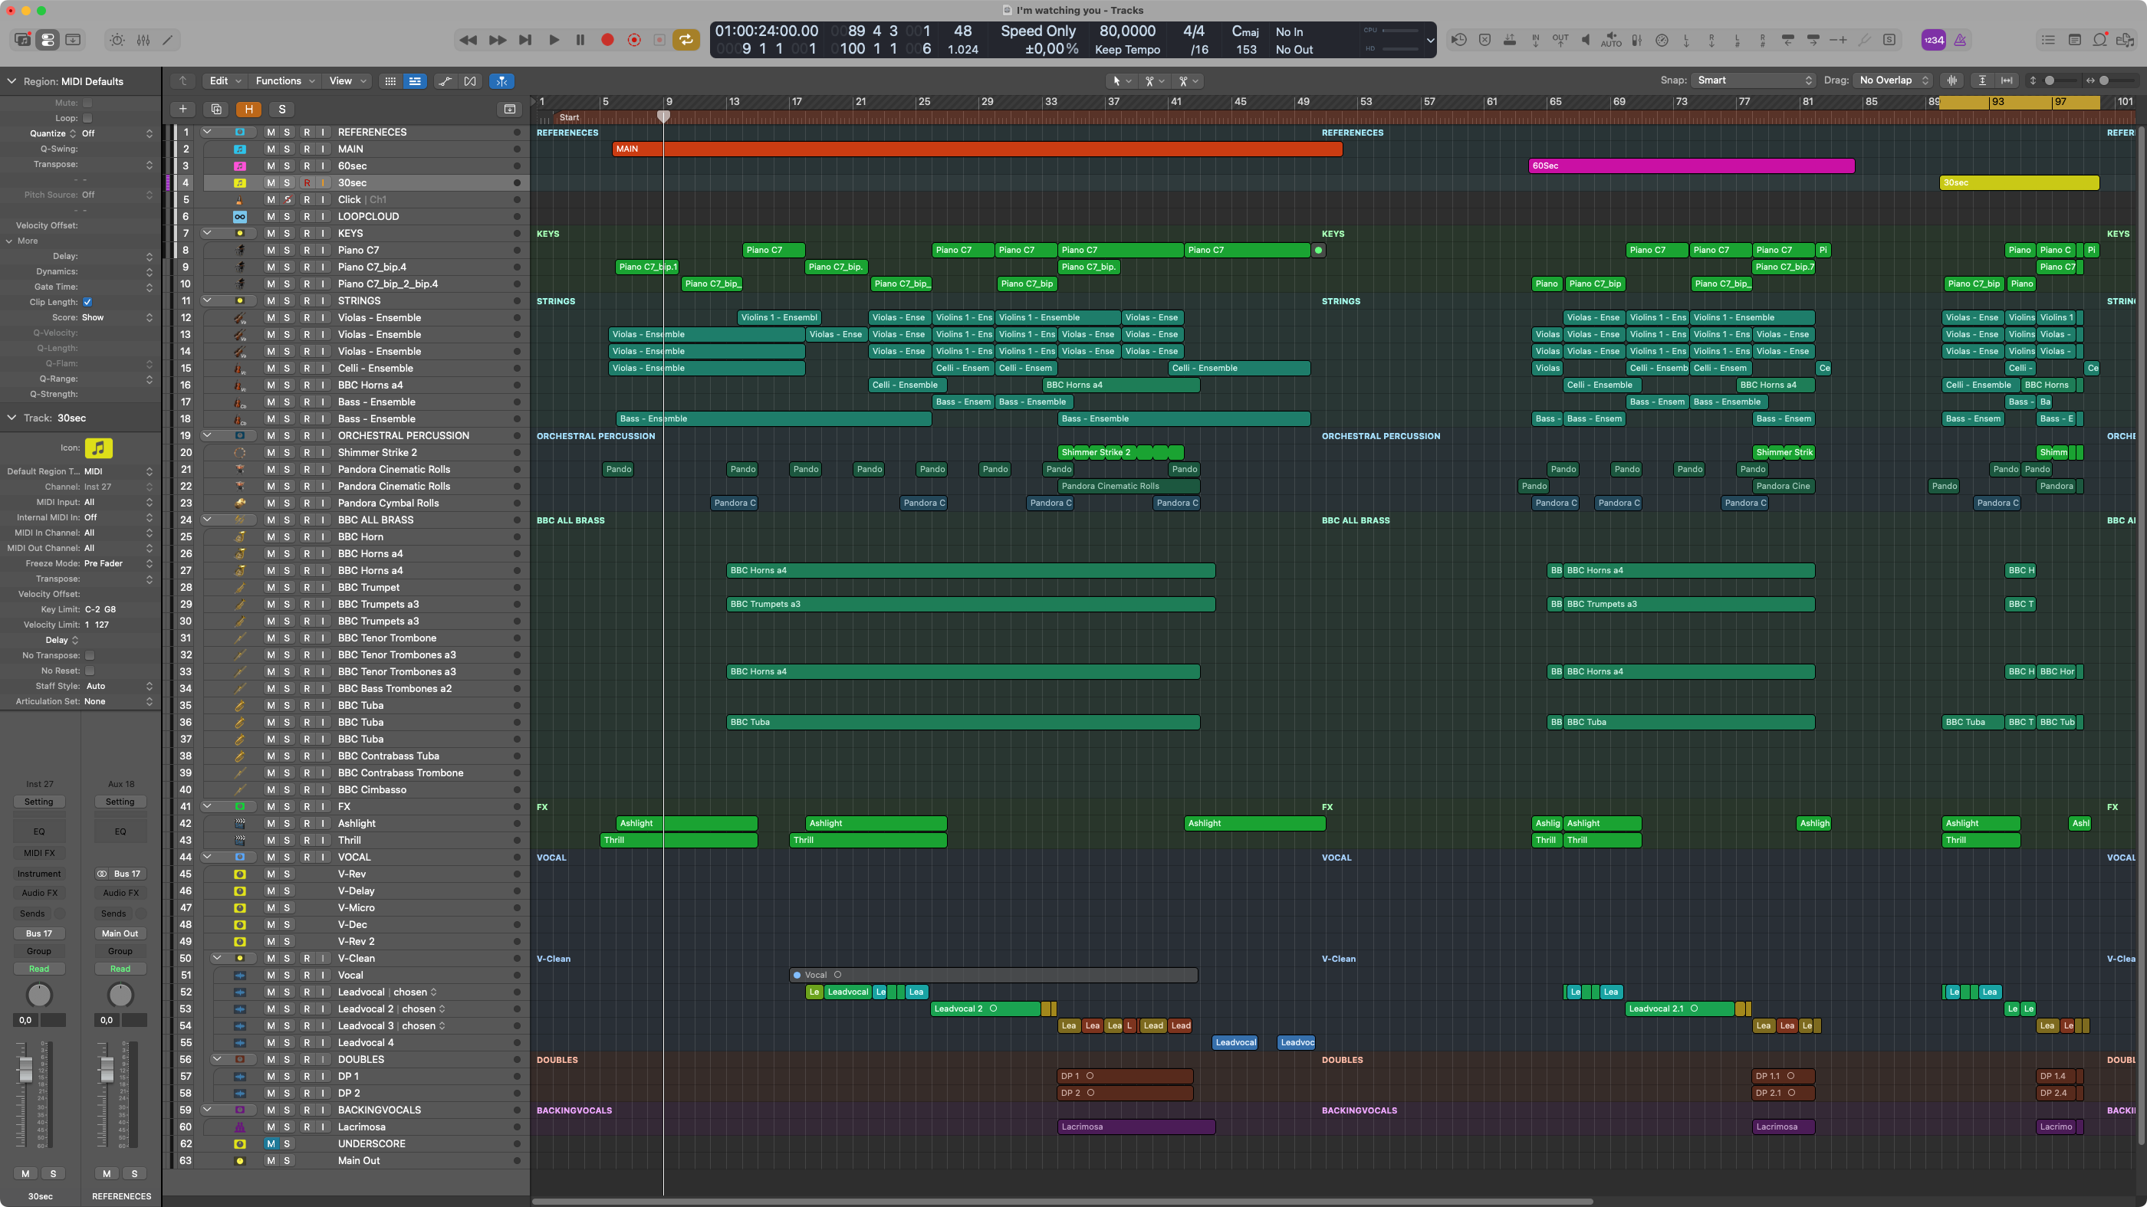Start playback with the Play button

[554, 39]
